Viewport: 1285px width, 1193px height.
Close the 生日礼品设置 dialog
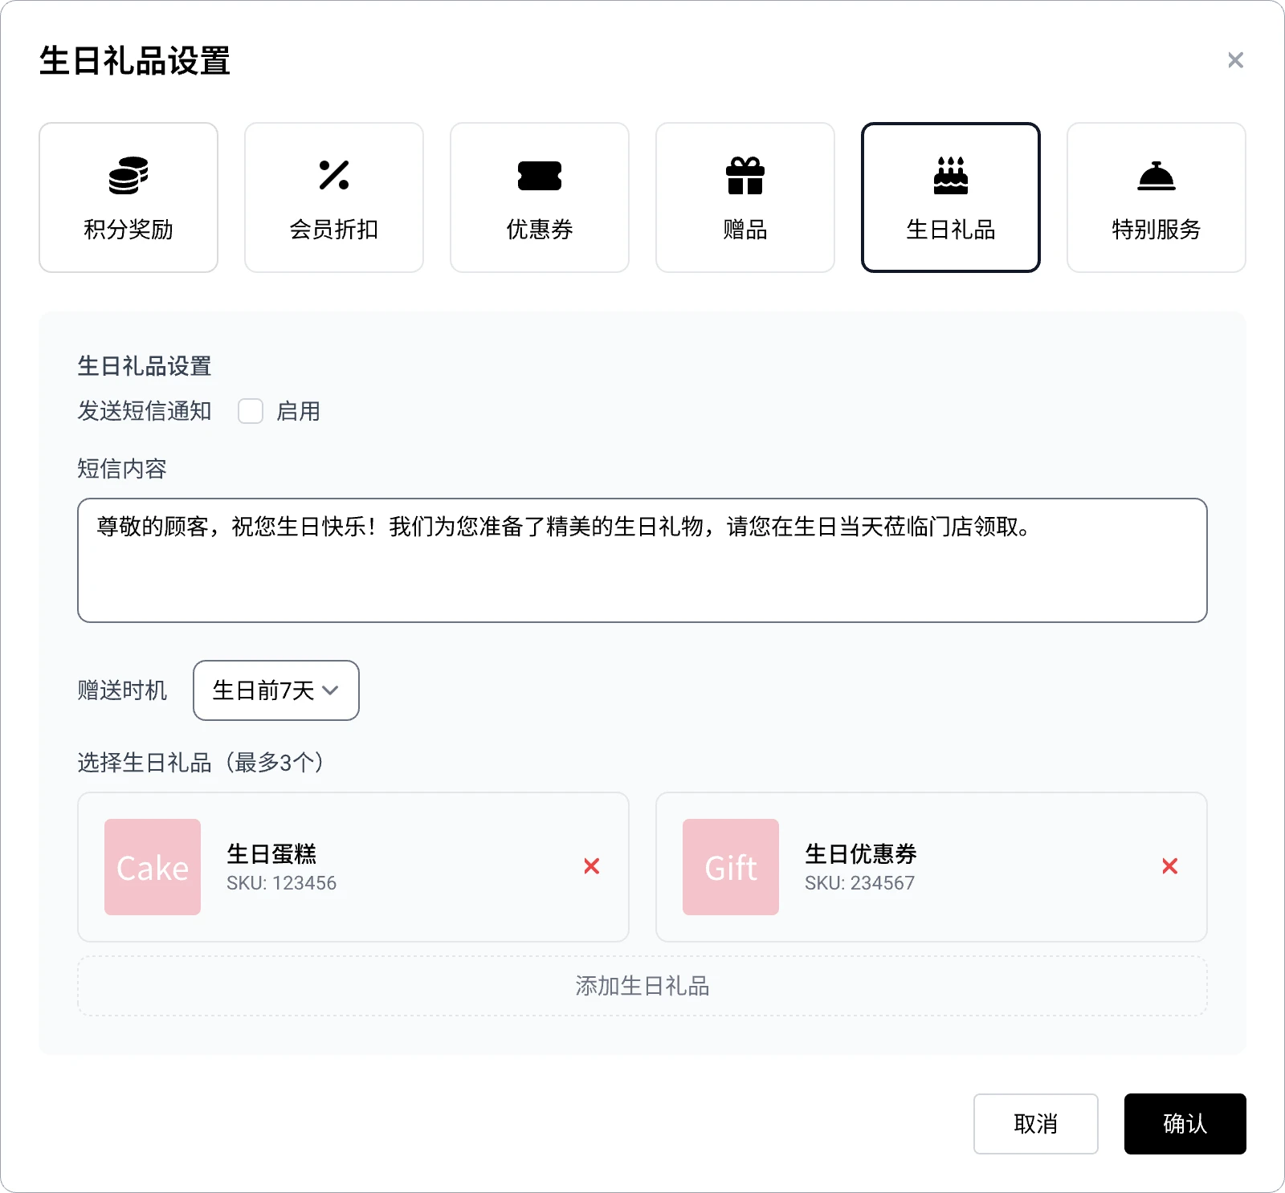1235,60
